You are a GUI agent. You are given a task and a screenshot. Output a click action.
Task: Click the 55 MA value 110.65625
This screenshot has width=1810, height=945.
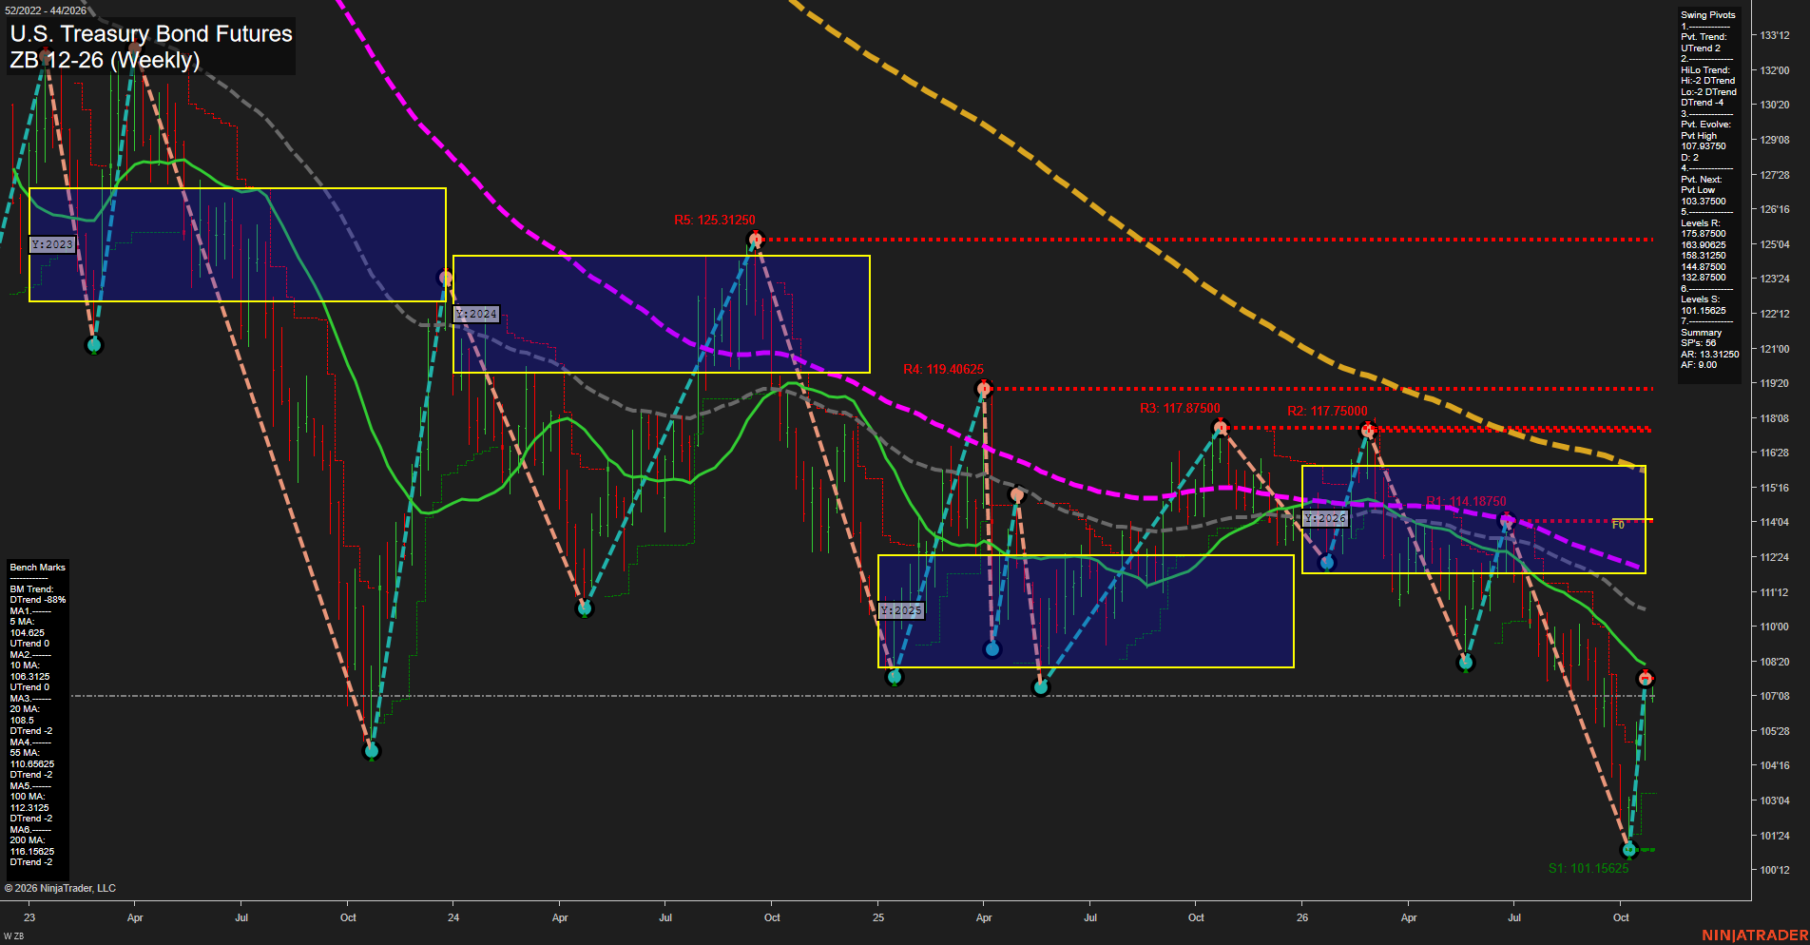tap(32, 764)
